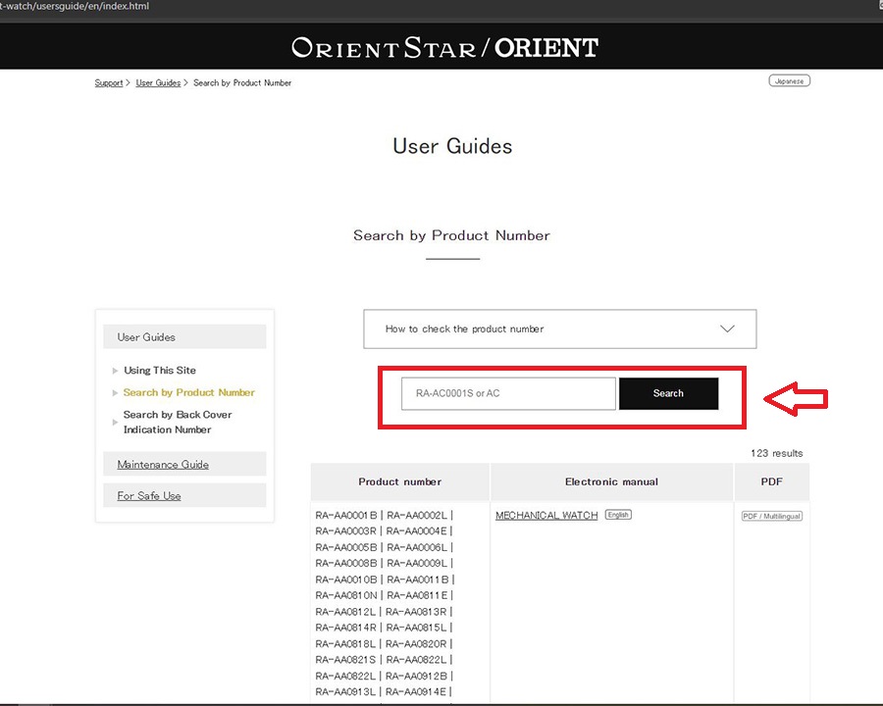Select product number RA-AA0814R
This screenshot has height=706, width=883.
pos(345,628)
